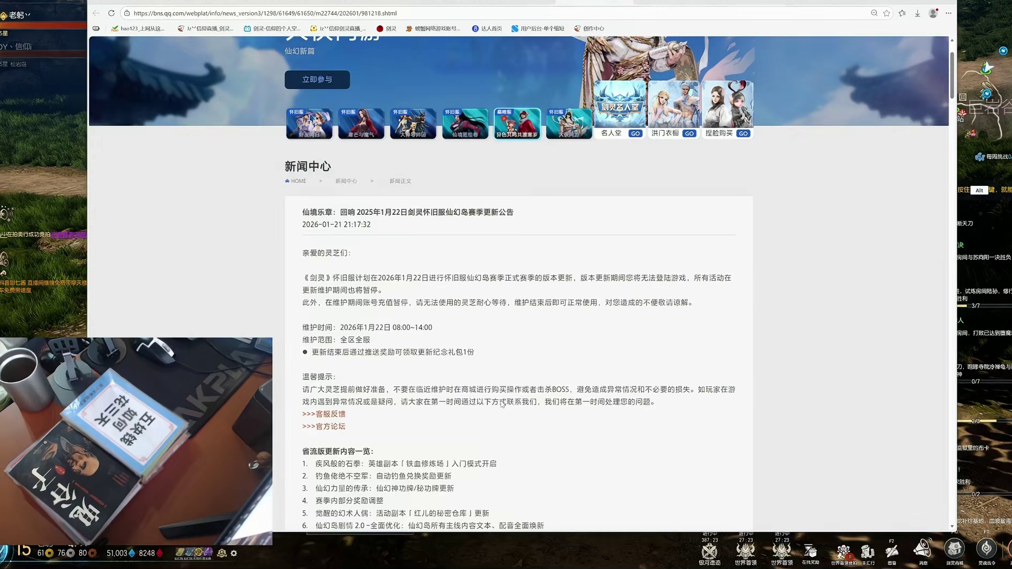Select the 异色共鸣共渡寒岁 event thumbnail
Screen dimensions: 1012x569
[x=517, y=123]
